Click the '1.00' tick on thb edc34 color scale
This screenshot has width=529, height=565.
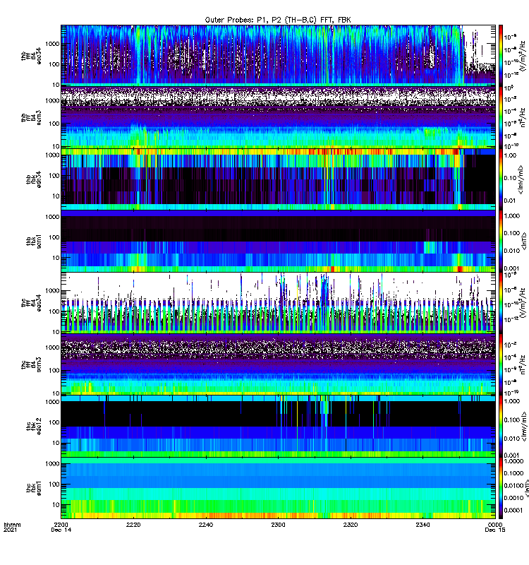coord(510,155)
